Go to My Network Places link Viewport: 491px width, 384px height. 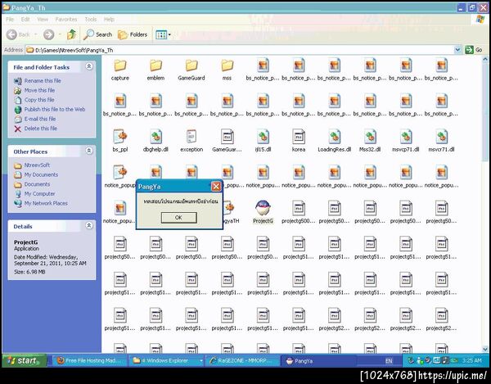46,203
